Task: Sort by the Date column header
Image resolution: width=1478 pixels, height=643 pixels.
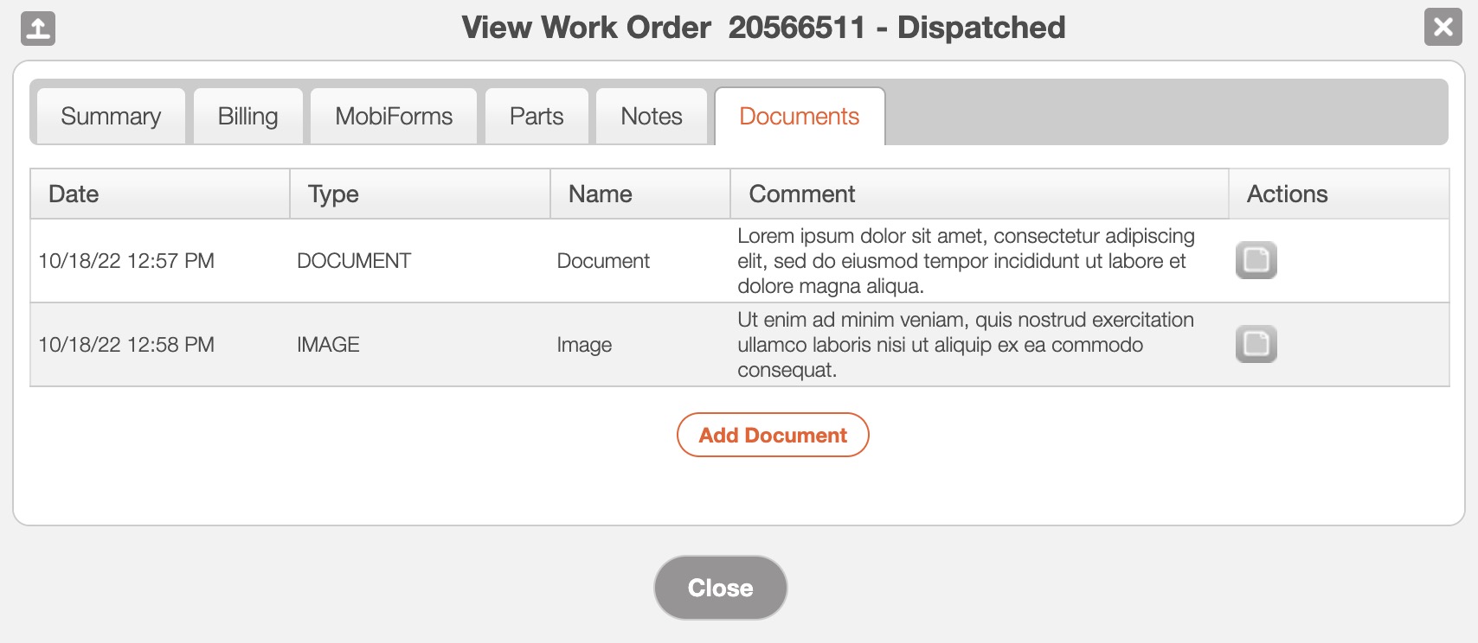Action: pos(74,194)
